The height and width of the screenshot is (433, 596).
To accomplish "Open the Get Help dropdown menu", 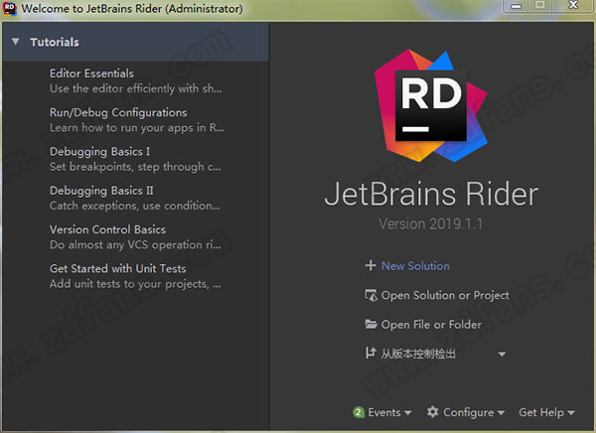I will click(546, 412).
